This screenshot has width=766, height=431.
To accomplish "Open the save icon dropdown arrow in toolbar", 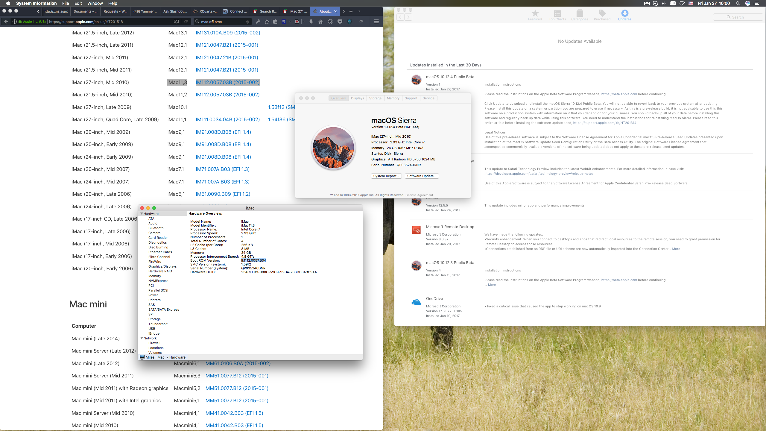I will [x=290, y=22].
